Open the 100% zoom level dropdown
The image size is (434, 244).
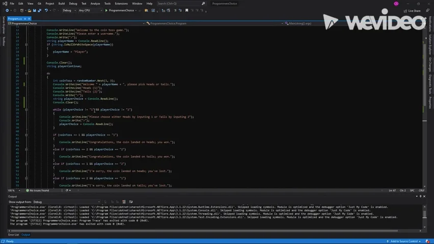[x=14, y=191]
